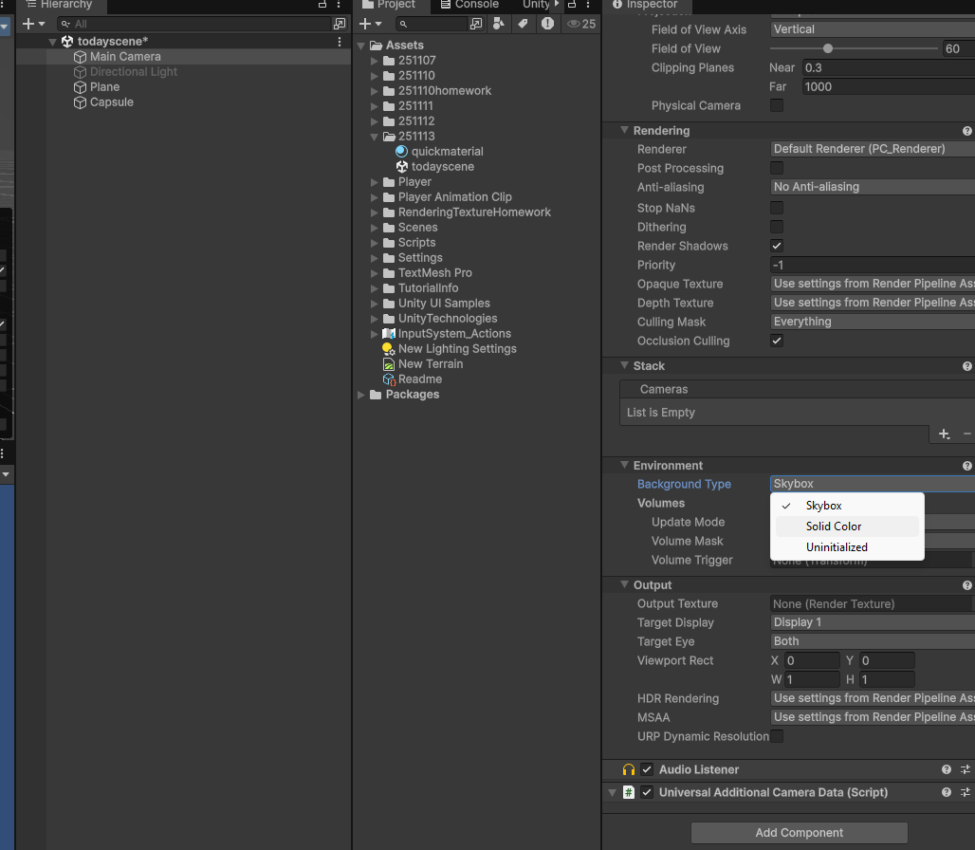
Task: Open Universal Additional Camera Data presets
Action: 966,792
